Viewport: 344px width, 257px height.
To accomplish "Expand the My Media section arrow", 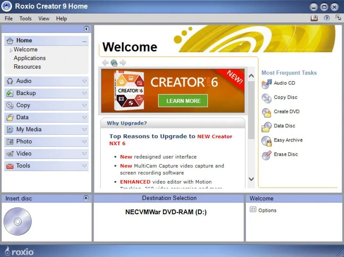I will tap(85, 129).
